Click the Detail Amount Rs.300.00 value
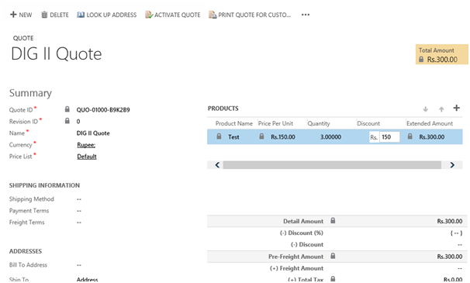This screenshot has width=470, height=283. click(x=450, y=221)
